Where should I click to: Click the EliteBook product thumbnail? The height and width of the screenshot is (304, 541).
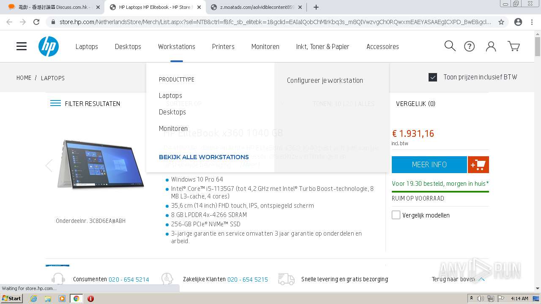coord(101,165)
